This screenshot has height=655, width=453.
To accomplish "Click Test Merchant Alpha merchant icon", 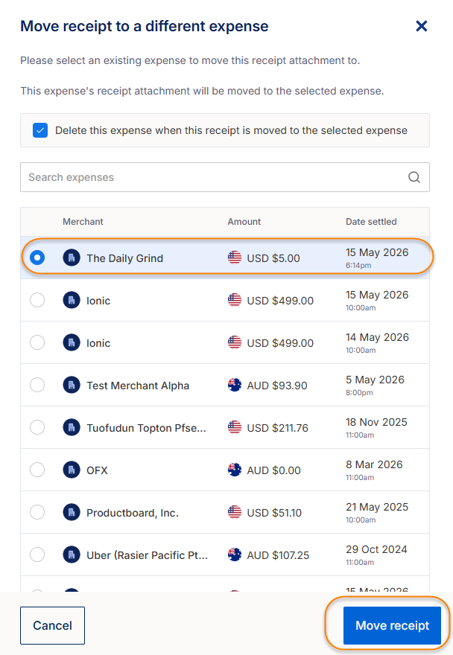I will 72,385.
